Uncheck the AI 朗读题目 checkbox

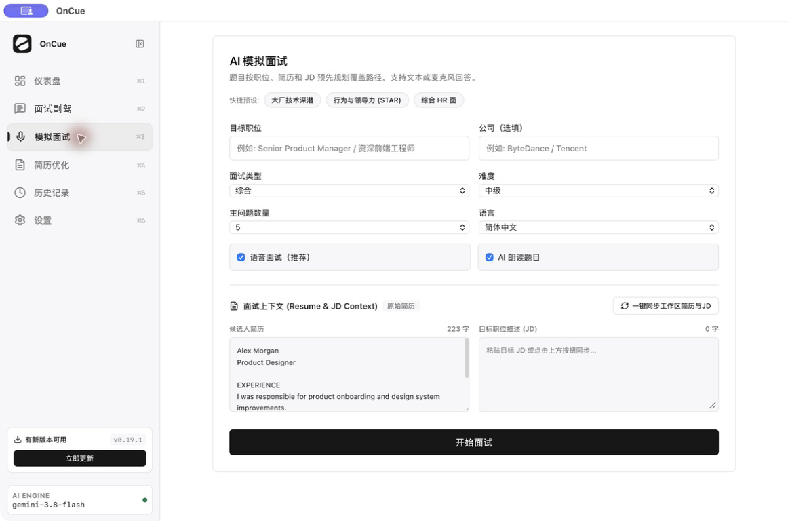[490, 258]
